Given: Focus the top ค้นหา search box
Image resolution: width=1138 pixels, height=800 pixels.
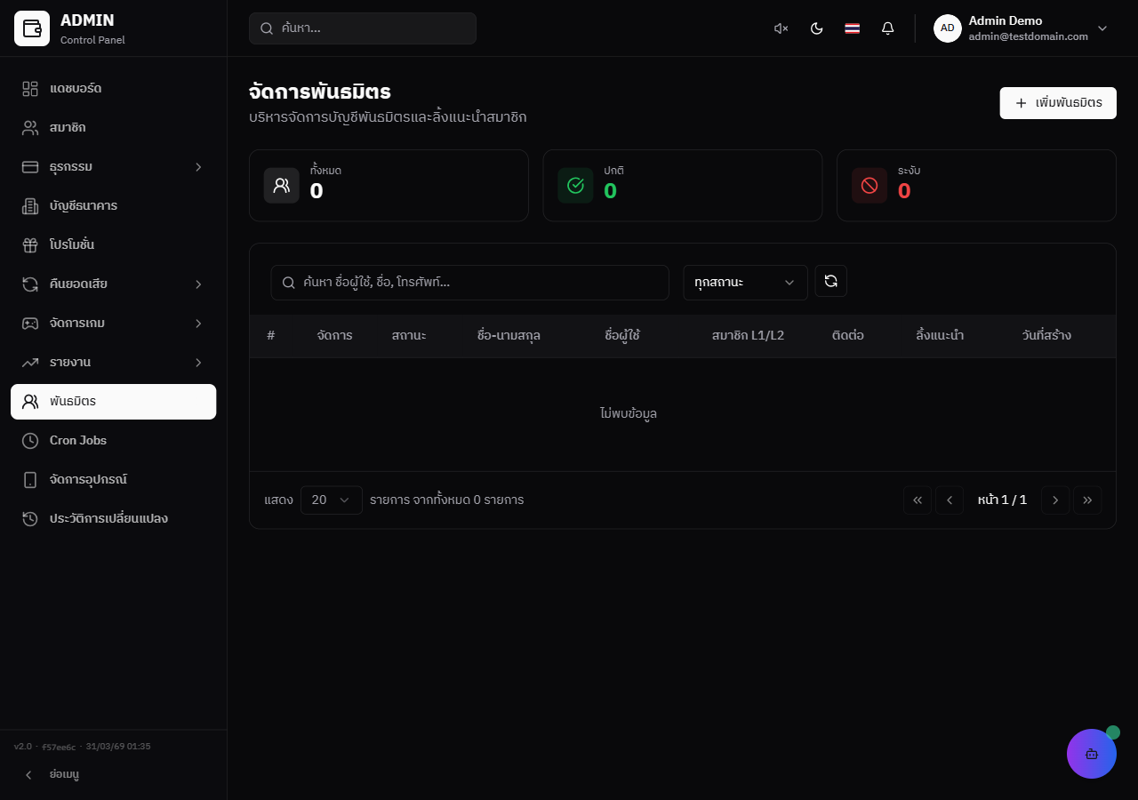Looking at the screenshot, I should coord(363,28).
